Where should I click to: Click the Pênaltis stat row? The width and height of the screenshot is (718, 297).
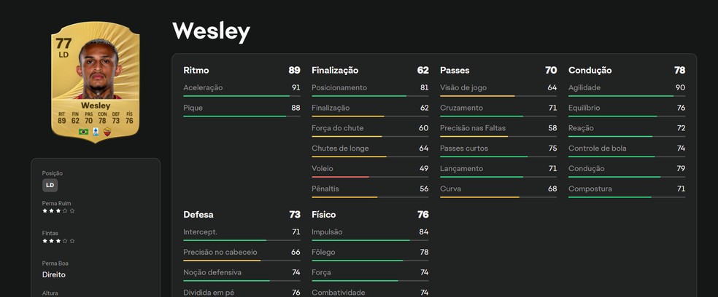point(370,189)
